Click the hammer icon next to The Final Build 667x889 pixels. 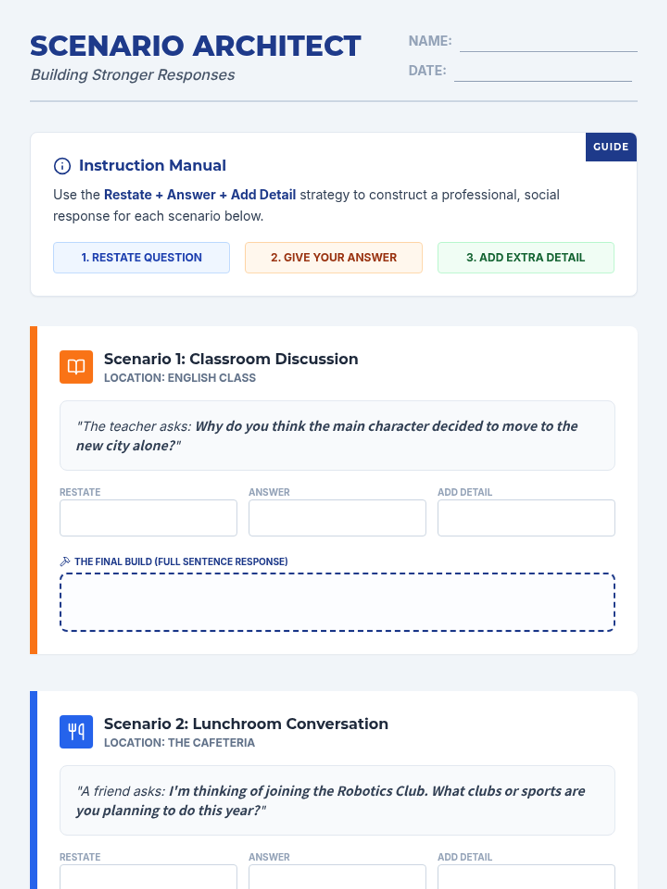[65, 561]
